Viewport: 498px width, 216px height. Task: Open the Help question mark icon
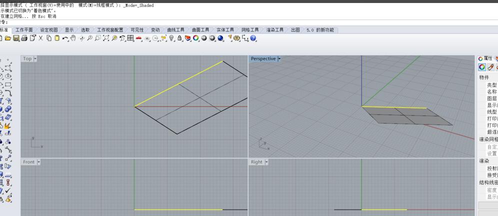click(253, 38)
